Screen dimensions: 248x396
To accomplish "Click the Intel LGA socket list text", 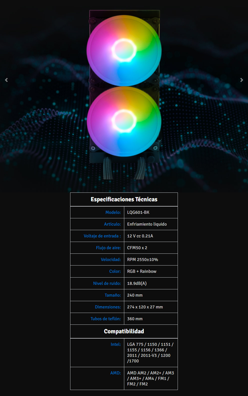I will (x=150, y=353).
